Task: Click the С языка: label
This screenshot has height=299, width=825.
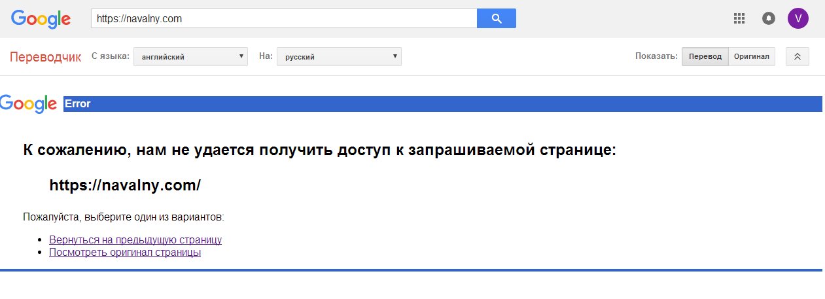Action: pos(111,56)
